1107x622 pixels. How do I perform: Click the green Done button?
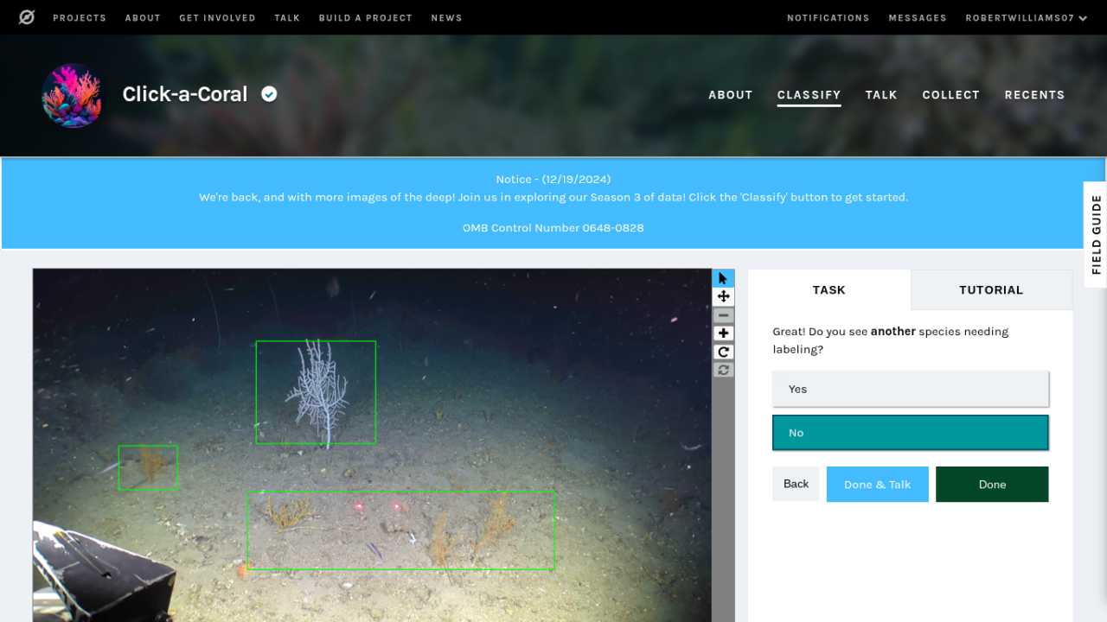(992, 484)
